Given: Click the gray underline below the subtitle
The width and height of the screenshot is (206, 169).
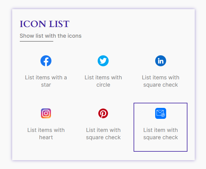Looking at the screenshot, I should tap(37, 41).
